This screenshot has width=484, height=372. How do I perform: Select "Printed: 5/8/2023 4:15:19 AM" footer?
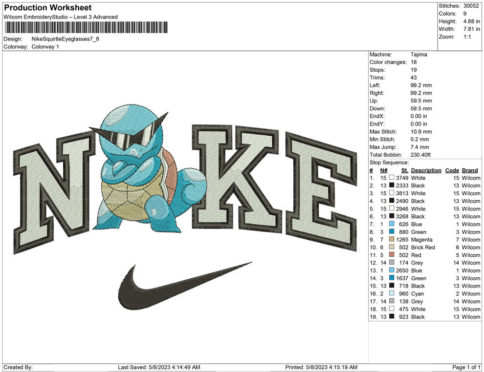[321, 367]
